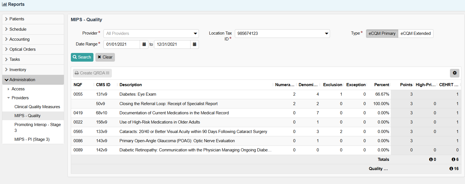Select eCQM Primary type
Screen dimensions: 465x184
(x=382, y=33)
